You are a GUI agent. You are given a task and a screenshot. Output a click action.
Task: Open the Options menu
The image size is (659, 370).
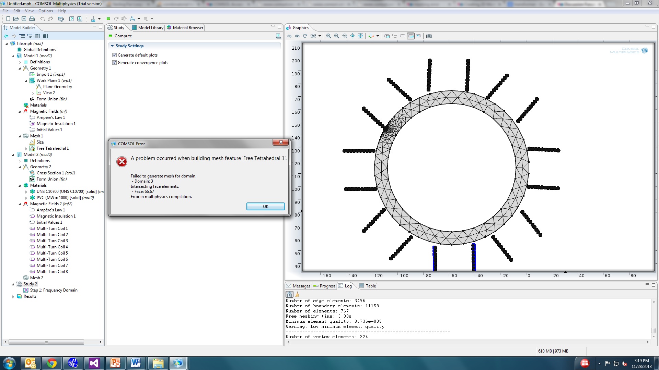(45, 11)
